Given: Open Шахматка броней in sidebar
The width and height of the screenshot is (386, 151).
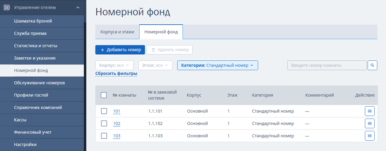Looking at the screenshot, I should tap(42, 21).
